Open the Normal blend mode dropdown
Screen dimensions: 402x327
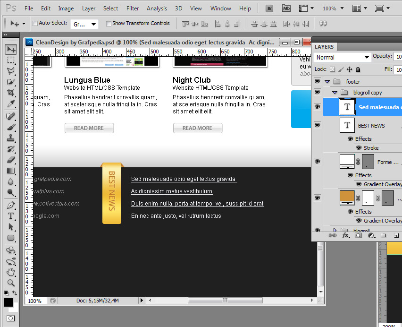(x=342, y=57)
